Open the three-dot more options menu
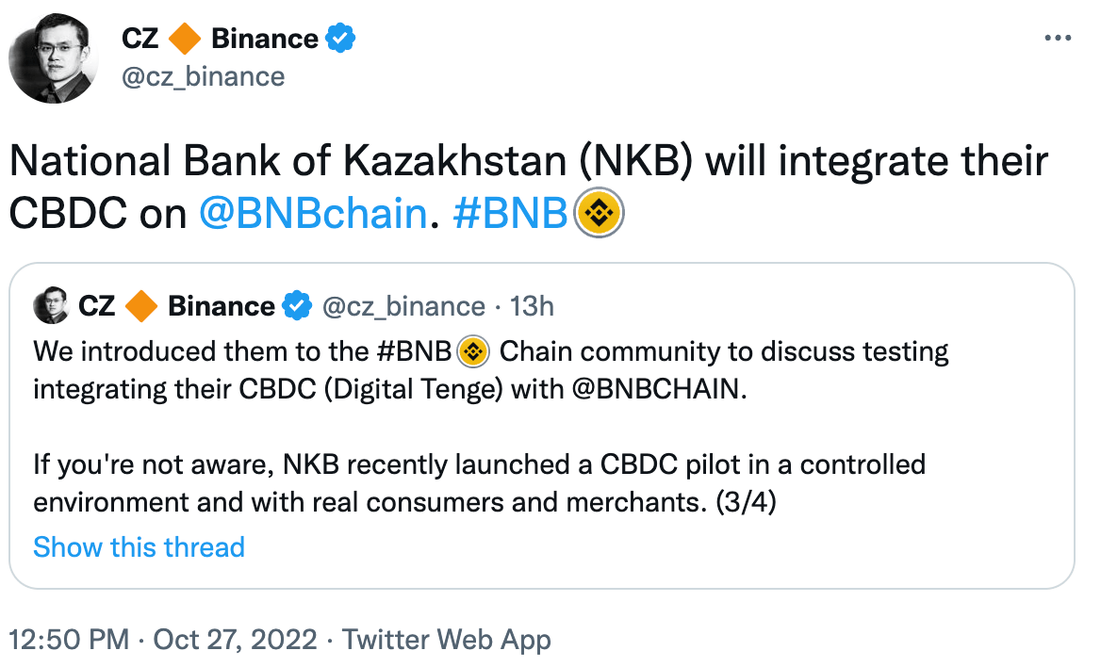This screenshot has width=1101, height=667. coord(1058,37)
